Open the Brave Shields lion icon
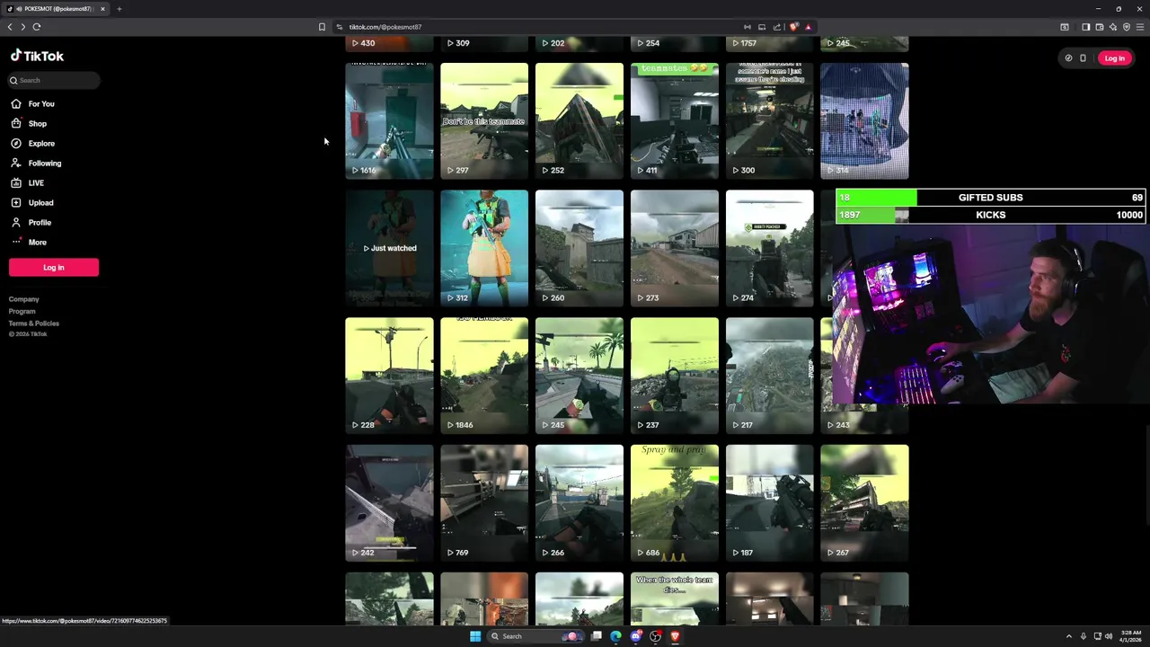Image resolution: width=1150 pixels, height=647 pixels. tap(793, 27)
